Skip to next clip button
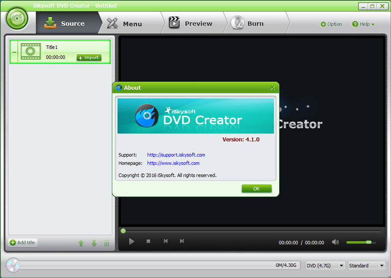This screenshot has height=278, width=391. (182, 241)
